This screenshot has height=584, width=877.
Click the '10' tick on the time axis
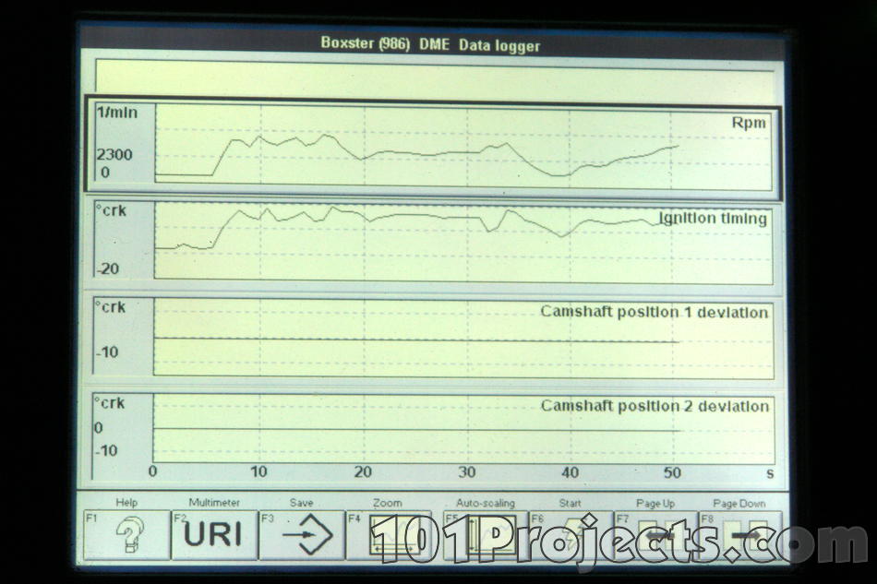pos(258,471)
